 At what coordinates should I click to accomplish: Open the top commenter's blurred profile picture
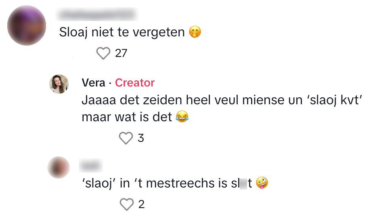click(27, 25)
